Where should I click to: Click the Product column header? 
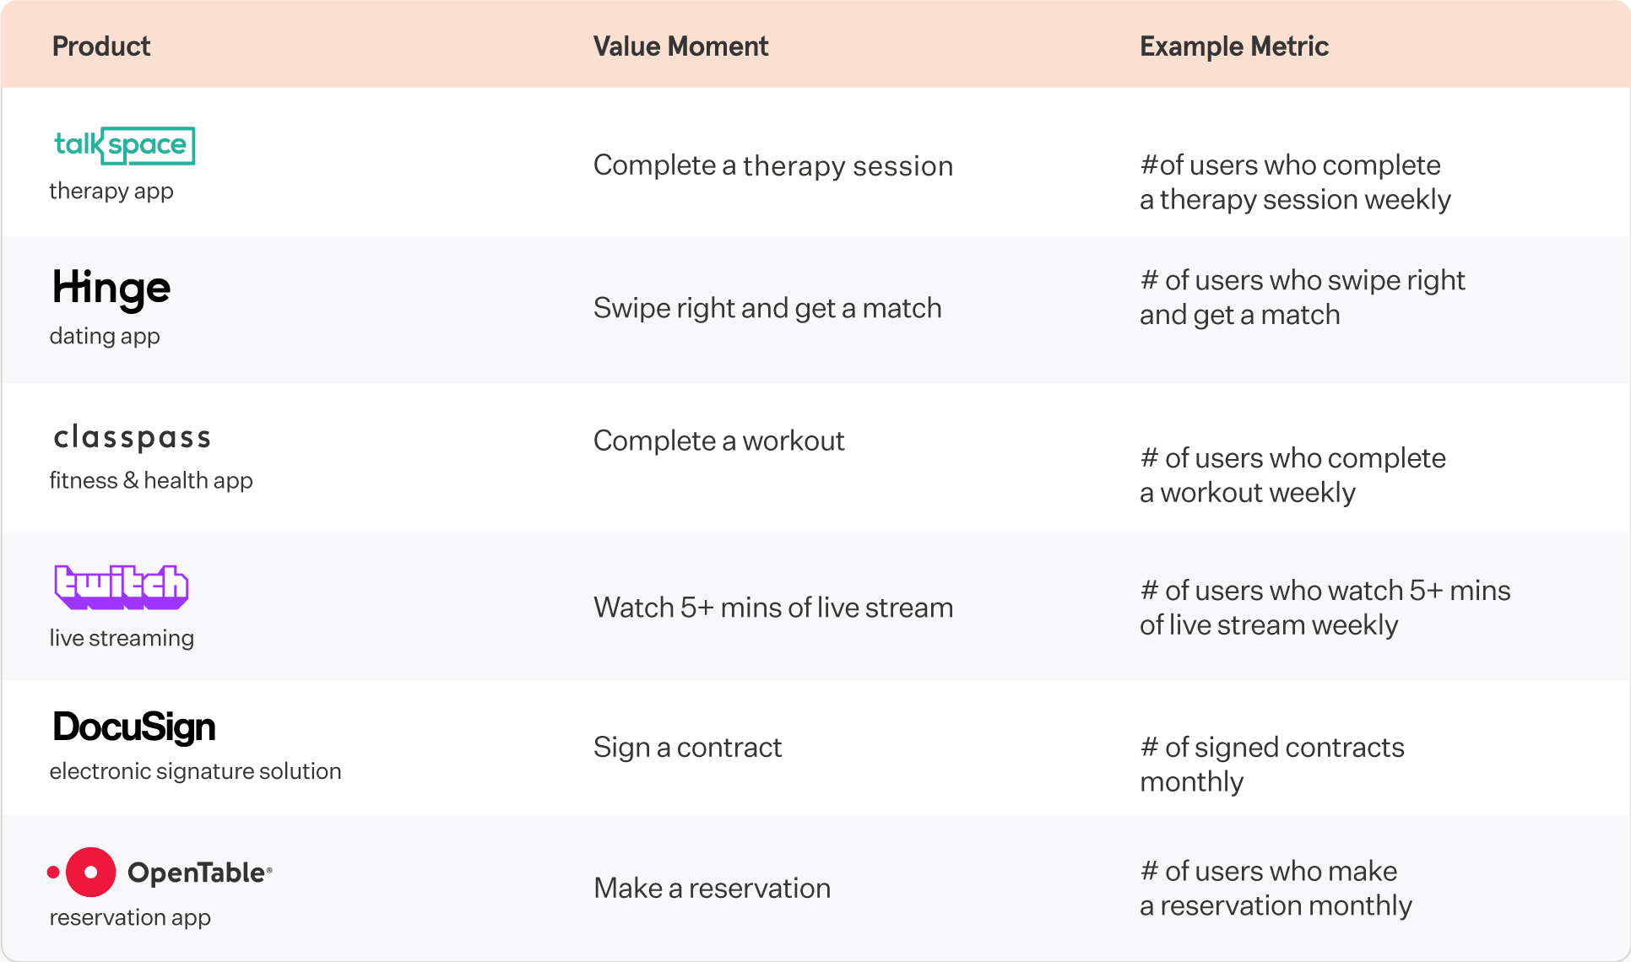[101, 46]
